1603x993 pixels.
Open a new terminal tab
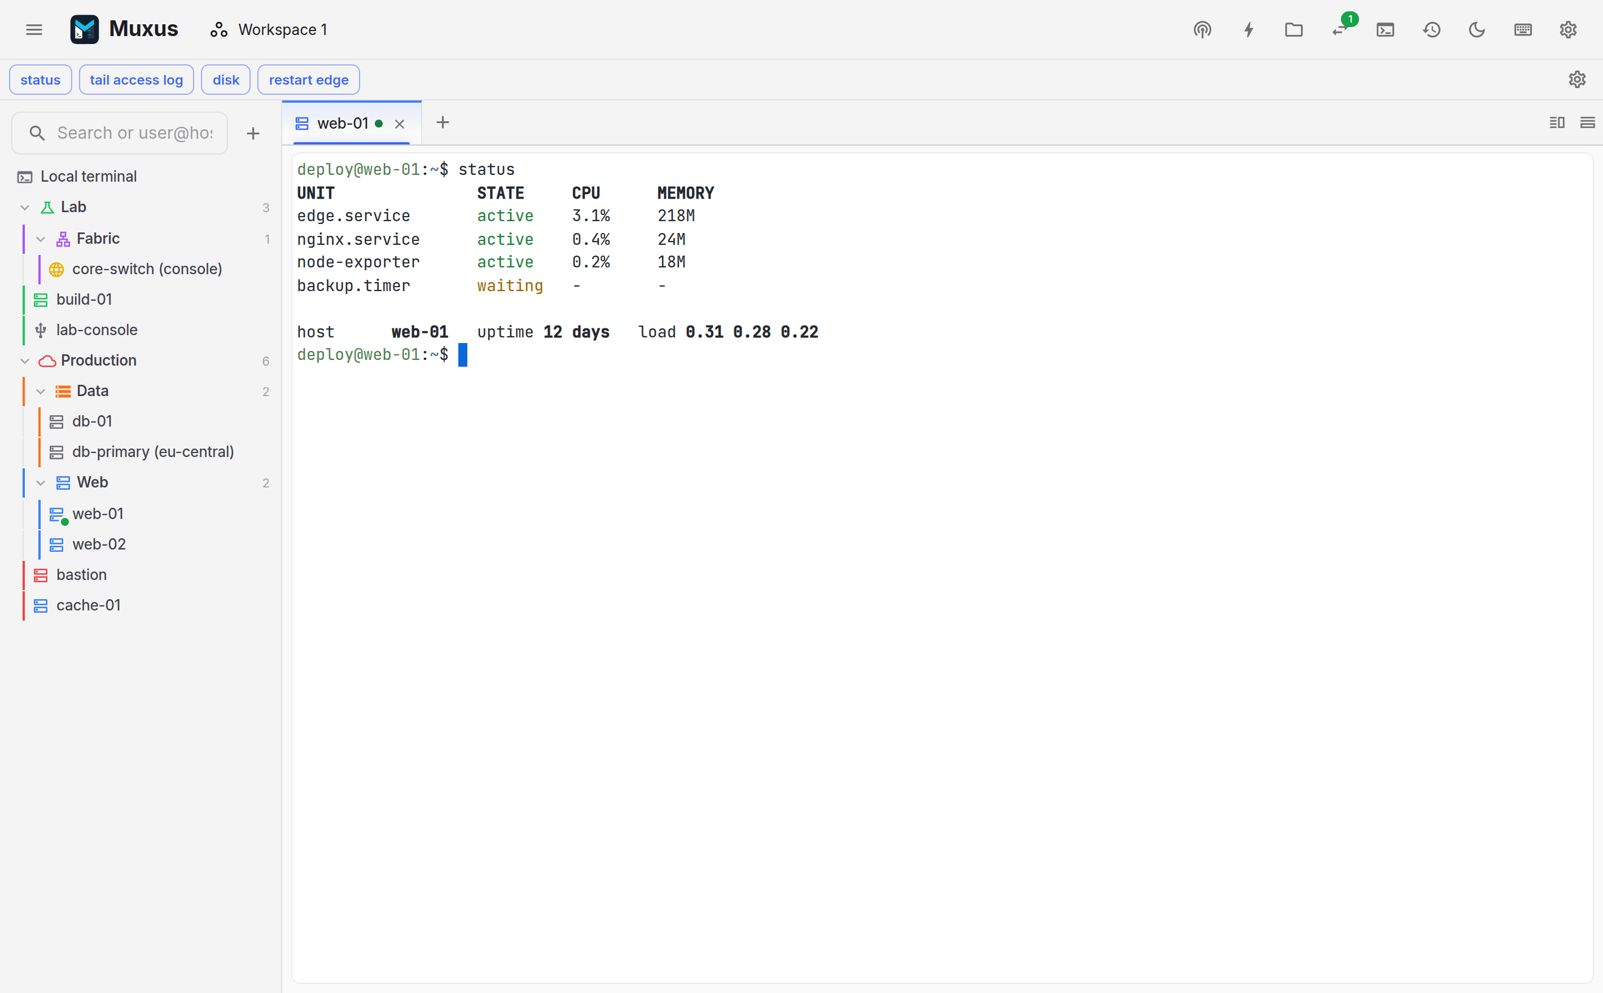coord(443,123)
